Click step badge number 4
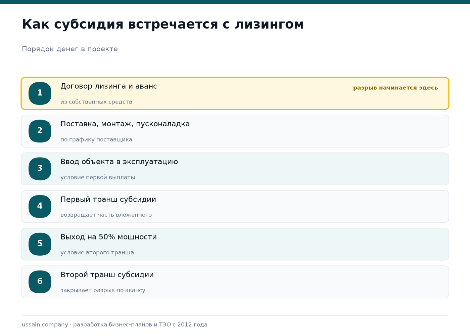The width and height of the screenshot is (470, 336). [40, 206]
